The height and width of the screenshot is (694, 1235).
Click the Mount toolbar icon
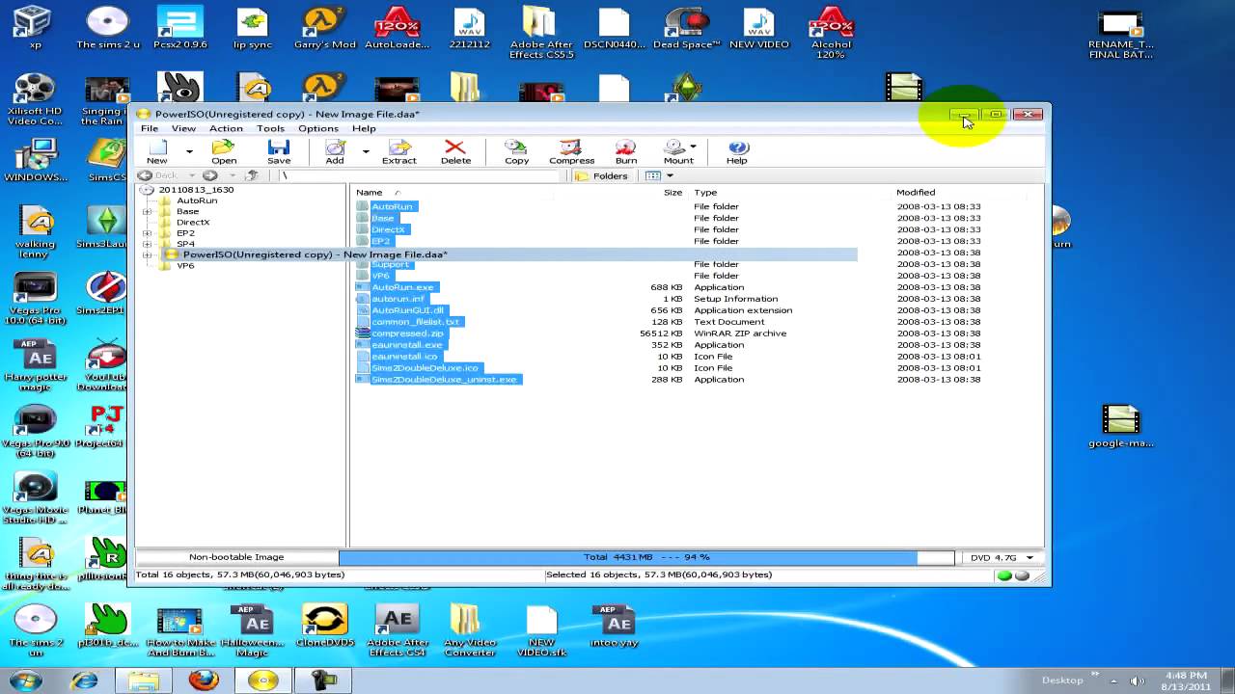coord(675,151)
